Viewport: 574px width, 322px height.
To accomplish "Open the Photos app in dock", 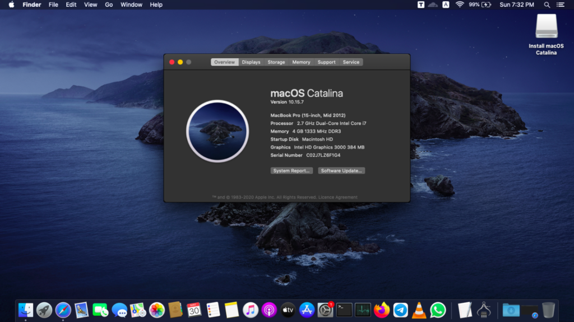I will click(157, 310).
